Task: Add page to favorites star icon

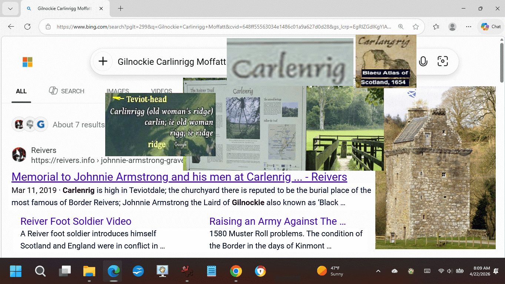Action: (416, 27)
